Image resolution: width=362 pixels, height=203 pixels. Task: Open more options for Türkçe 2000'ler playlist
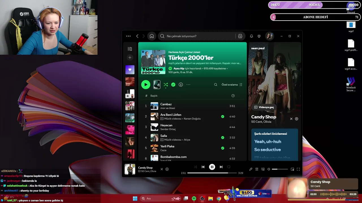[x=188, y=85]
